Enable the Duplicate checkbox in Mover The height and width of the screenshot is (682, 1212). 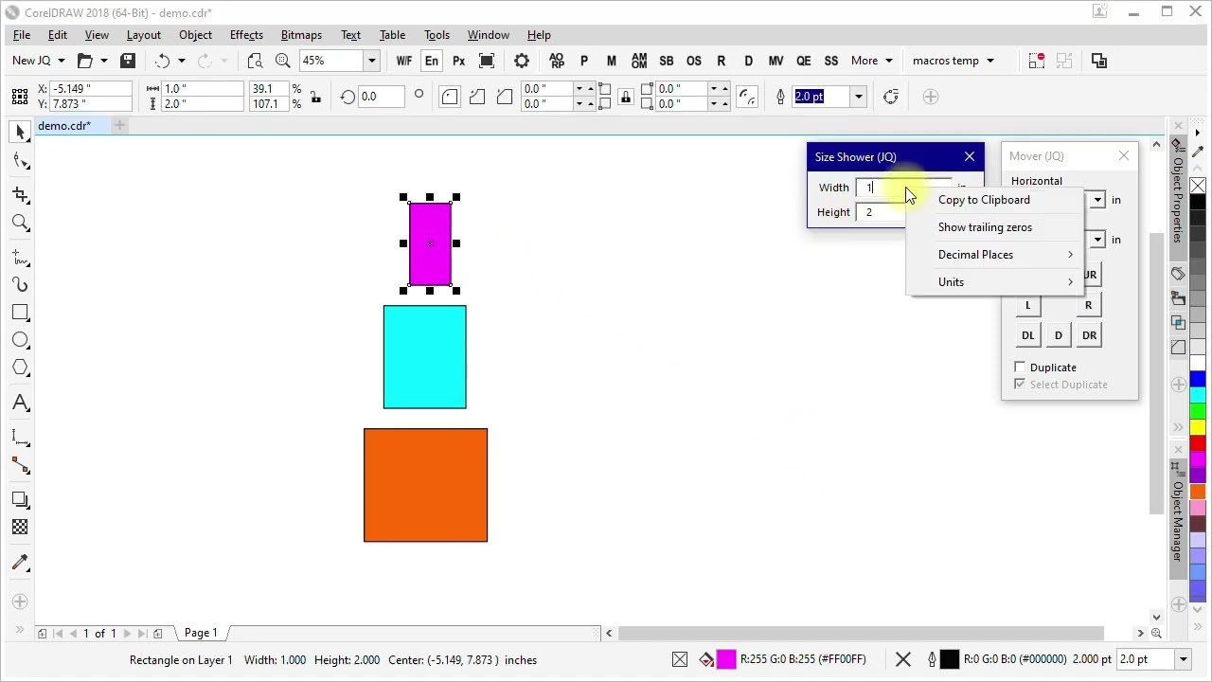(x=1020, y=368)
